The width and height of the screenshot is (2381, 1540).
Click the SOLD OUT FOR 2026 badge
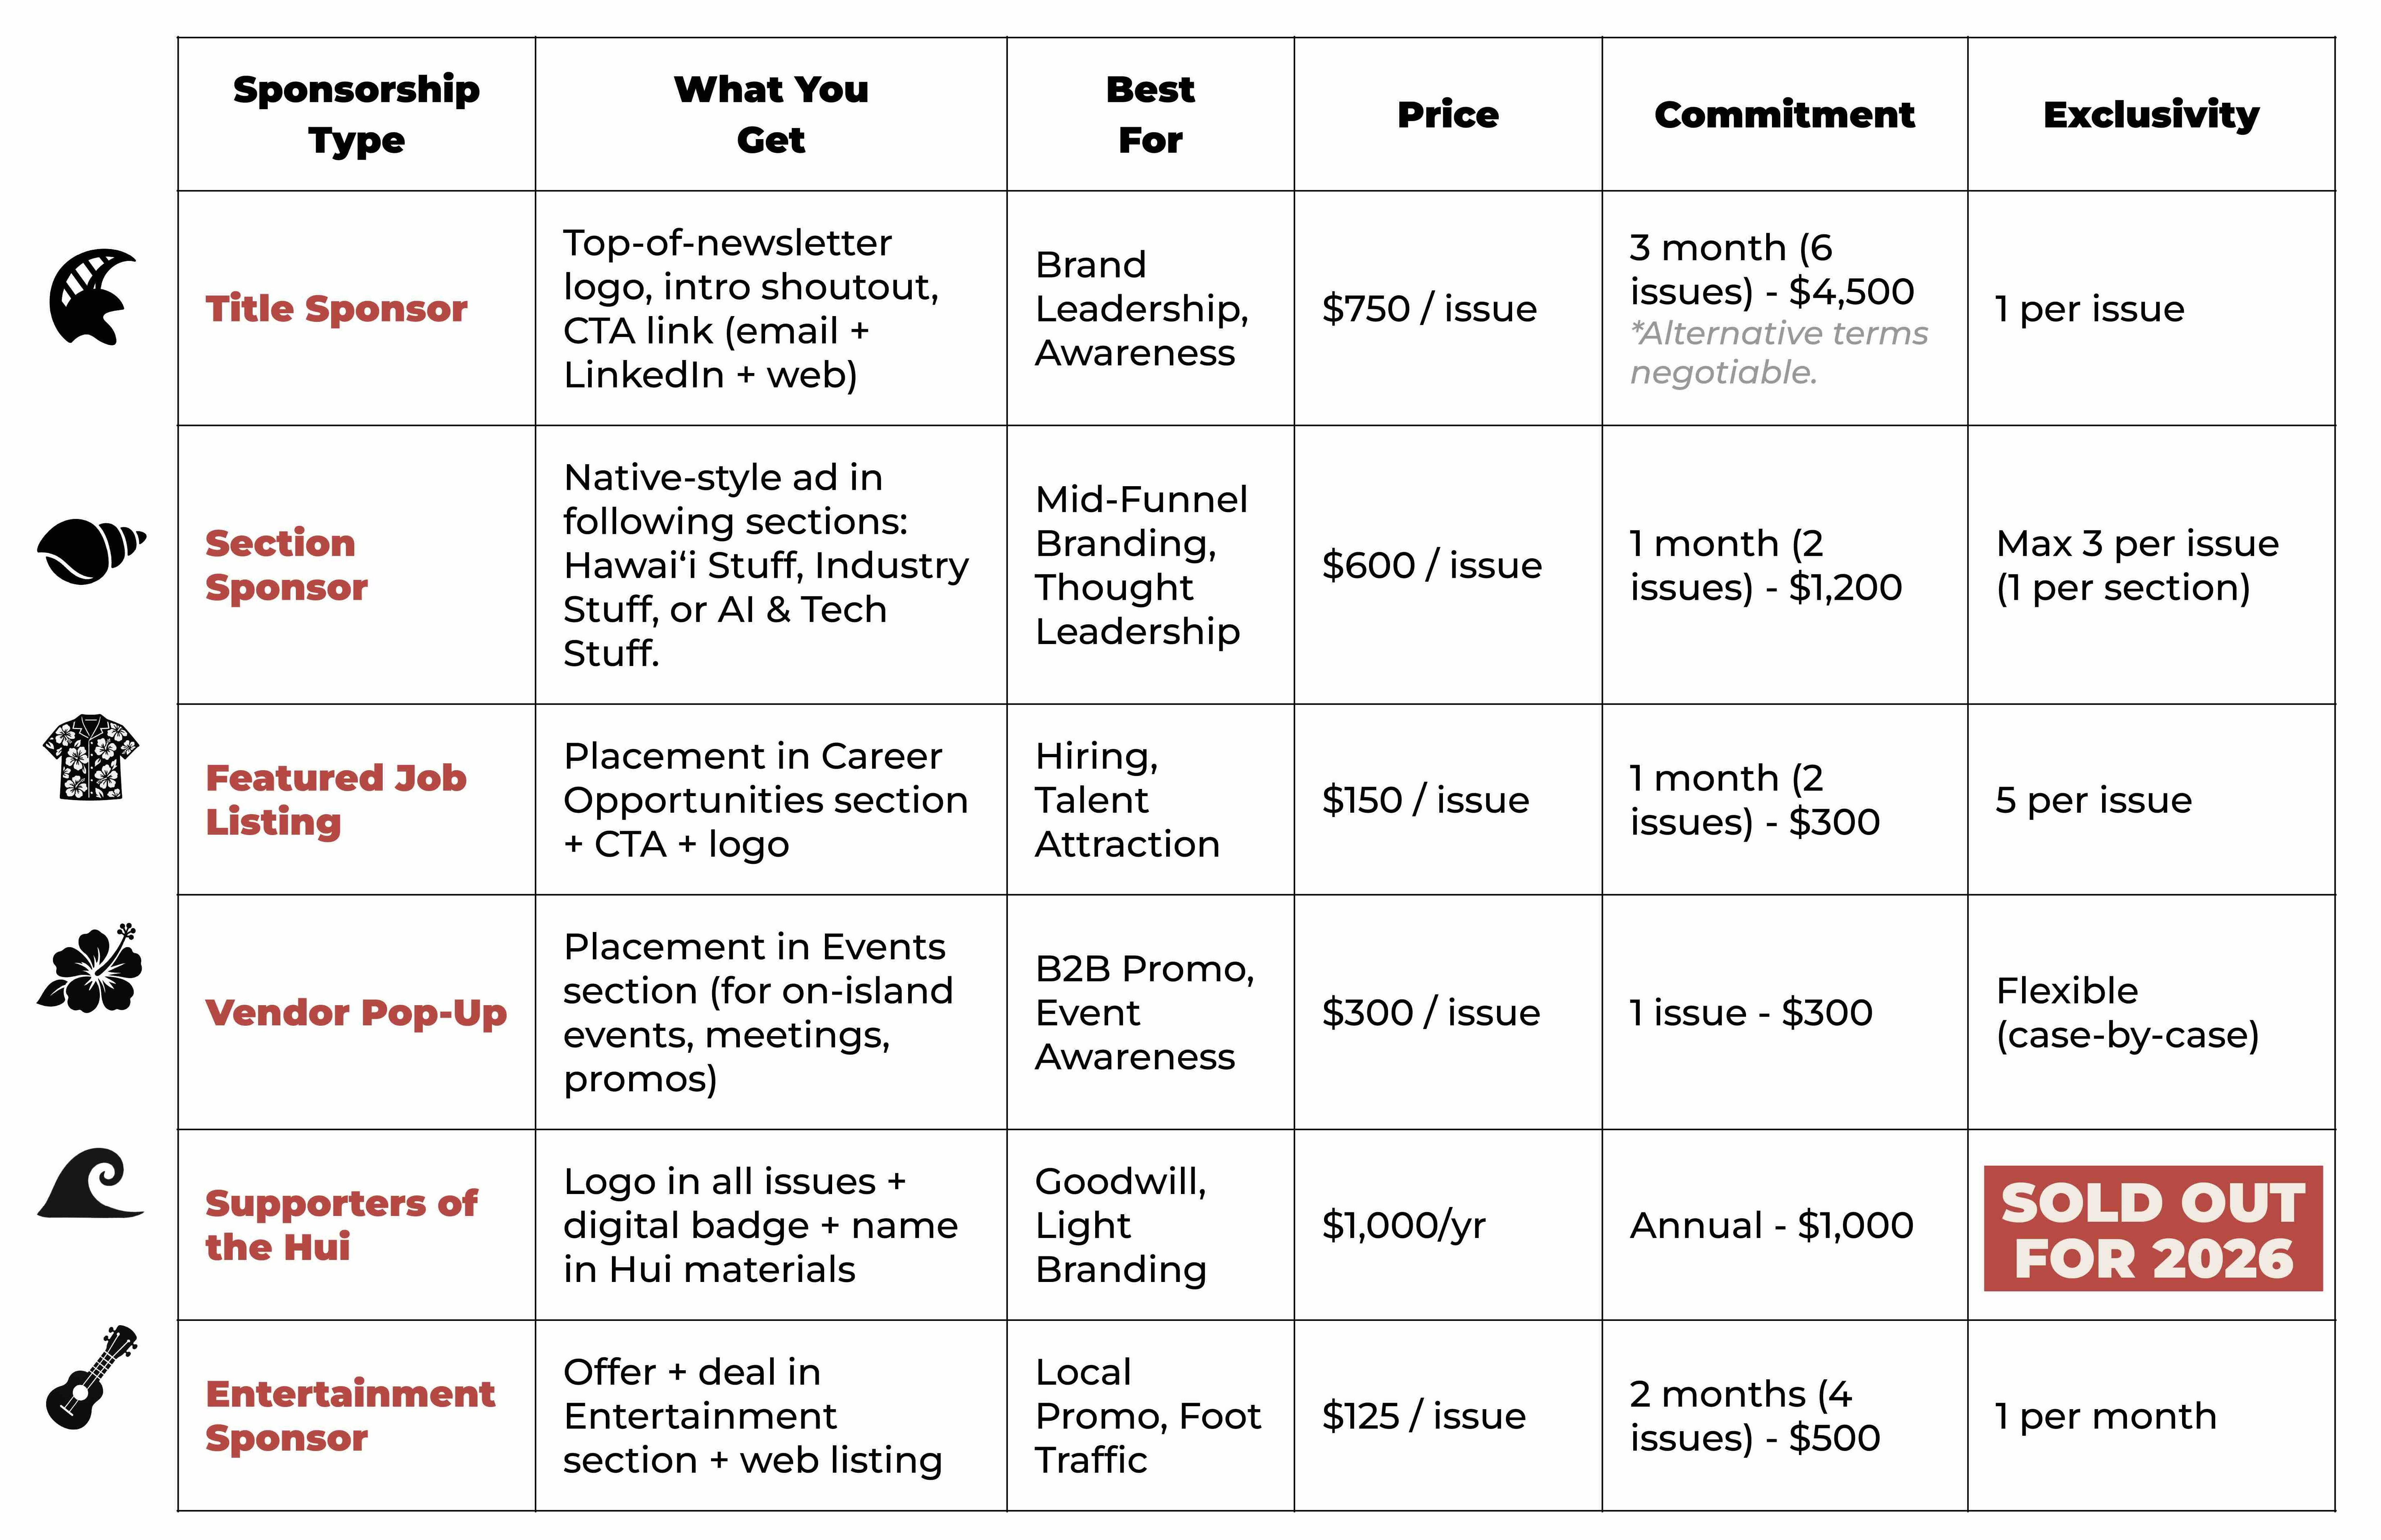[x=2152, y=1229]
